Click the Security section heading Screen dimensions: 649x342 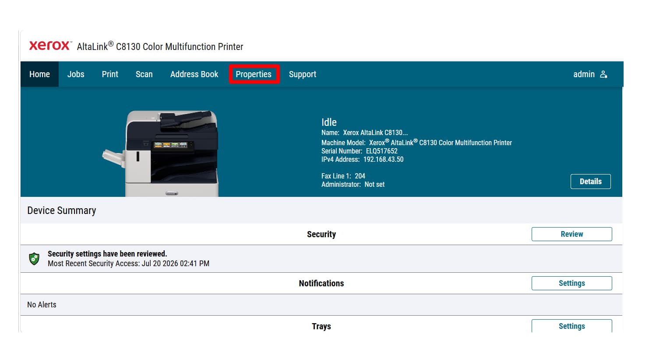[x=321, y=234]
